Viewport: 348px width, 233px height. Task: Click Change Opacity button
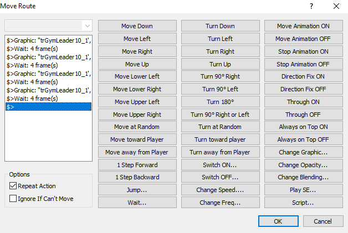[x=303, y=165]
